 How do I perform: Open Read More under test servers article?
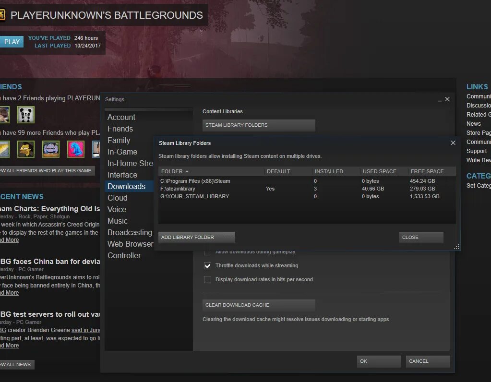10,346
